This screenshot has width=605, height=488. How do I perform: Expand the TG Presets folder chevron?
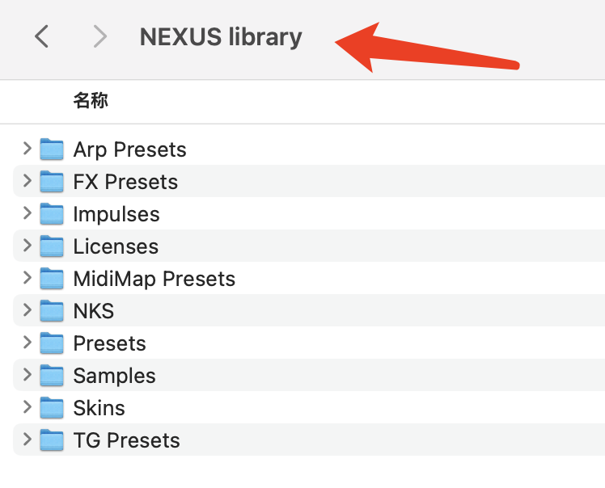27,440
